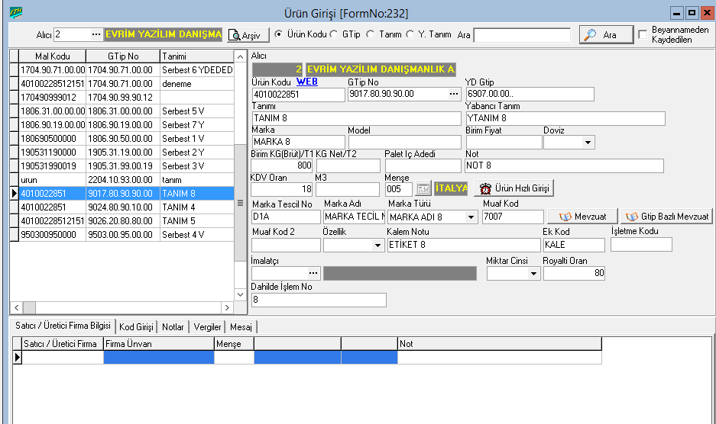Expand the Döviz currency dropdown
This screenshot has width=716, height=424.
tap(588, 143)
